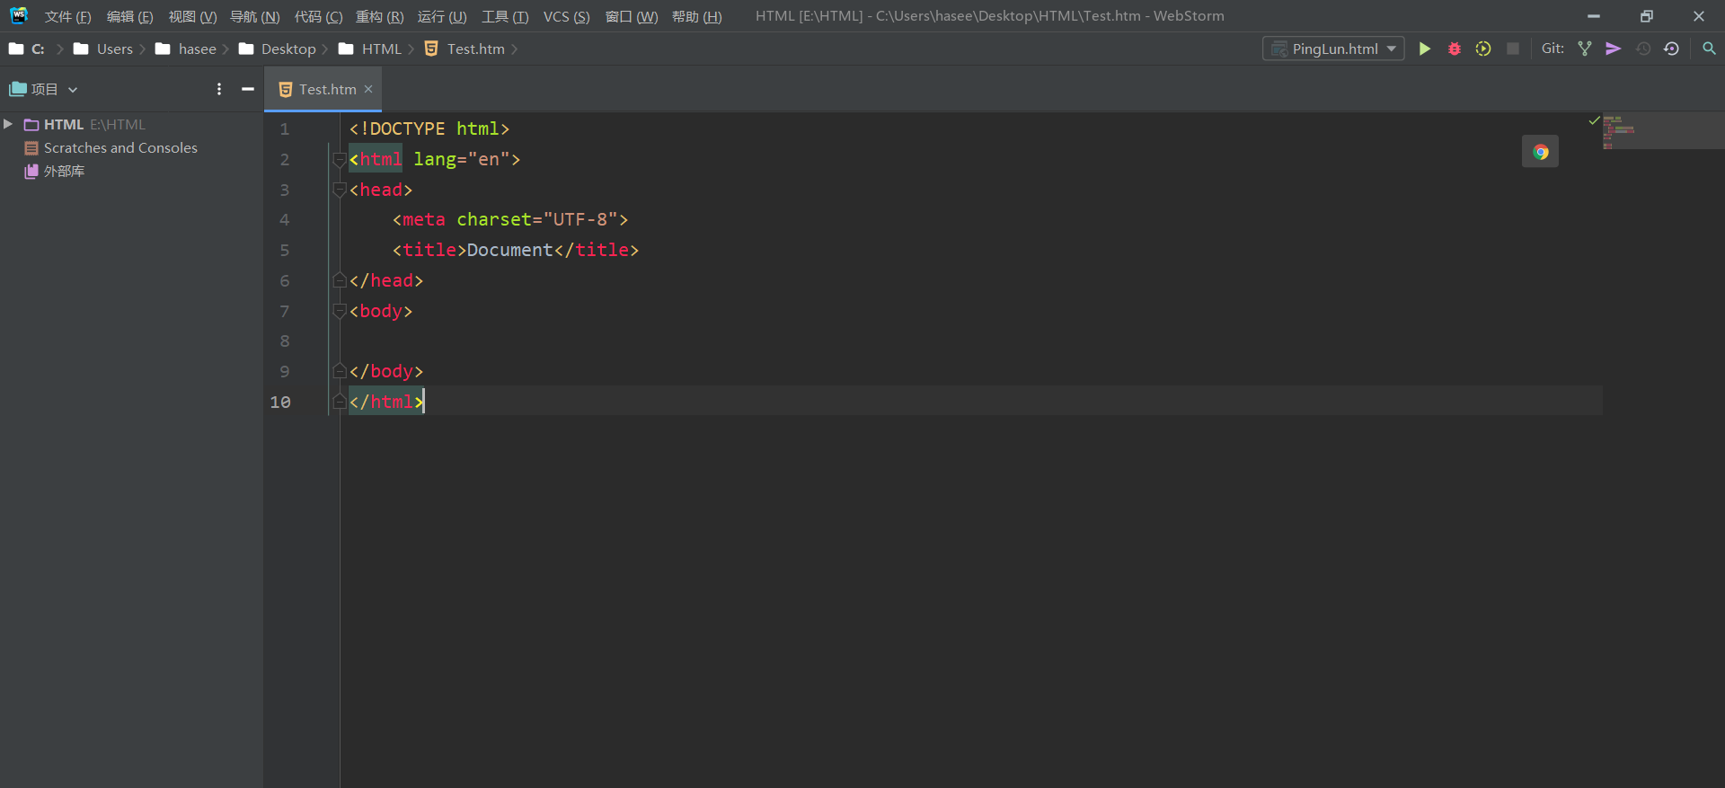
Task: Open the 工具 (T) menu
Action: (505, 16)
